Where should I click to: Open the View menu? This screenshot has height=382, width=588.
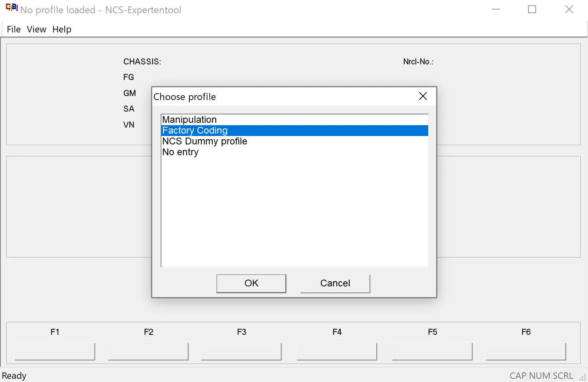click(36, 29)
